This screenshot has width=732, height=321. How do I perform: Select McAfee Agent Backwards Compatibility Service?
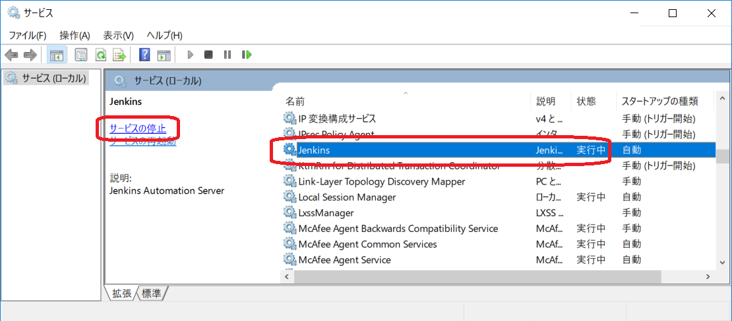(398, 229)
